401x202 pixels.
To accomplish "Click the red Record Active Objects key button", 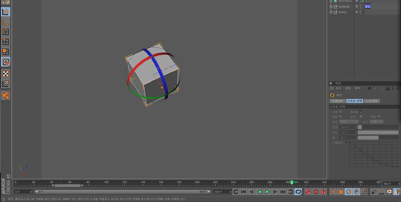I will 308,192.
